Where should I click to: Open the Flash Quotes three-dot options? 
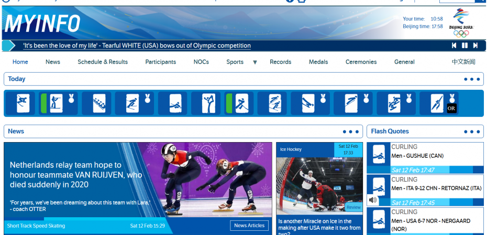click(472, 132)
